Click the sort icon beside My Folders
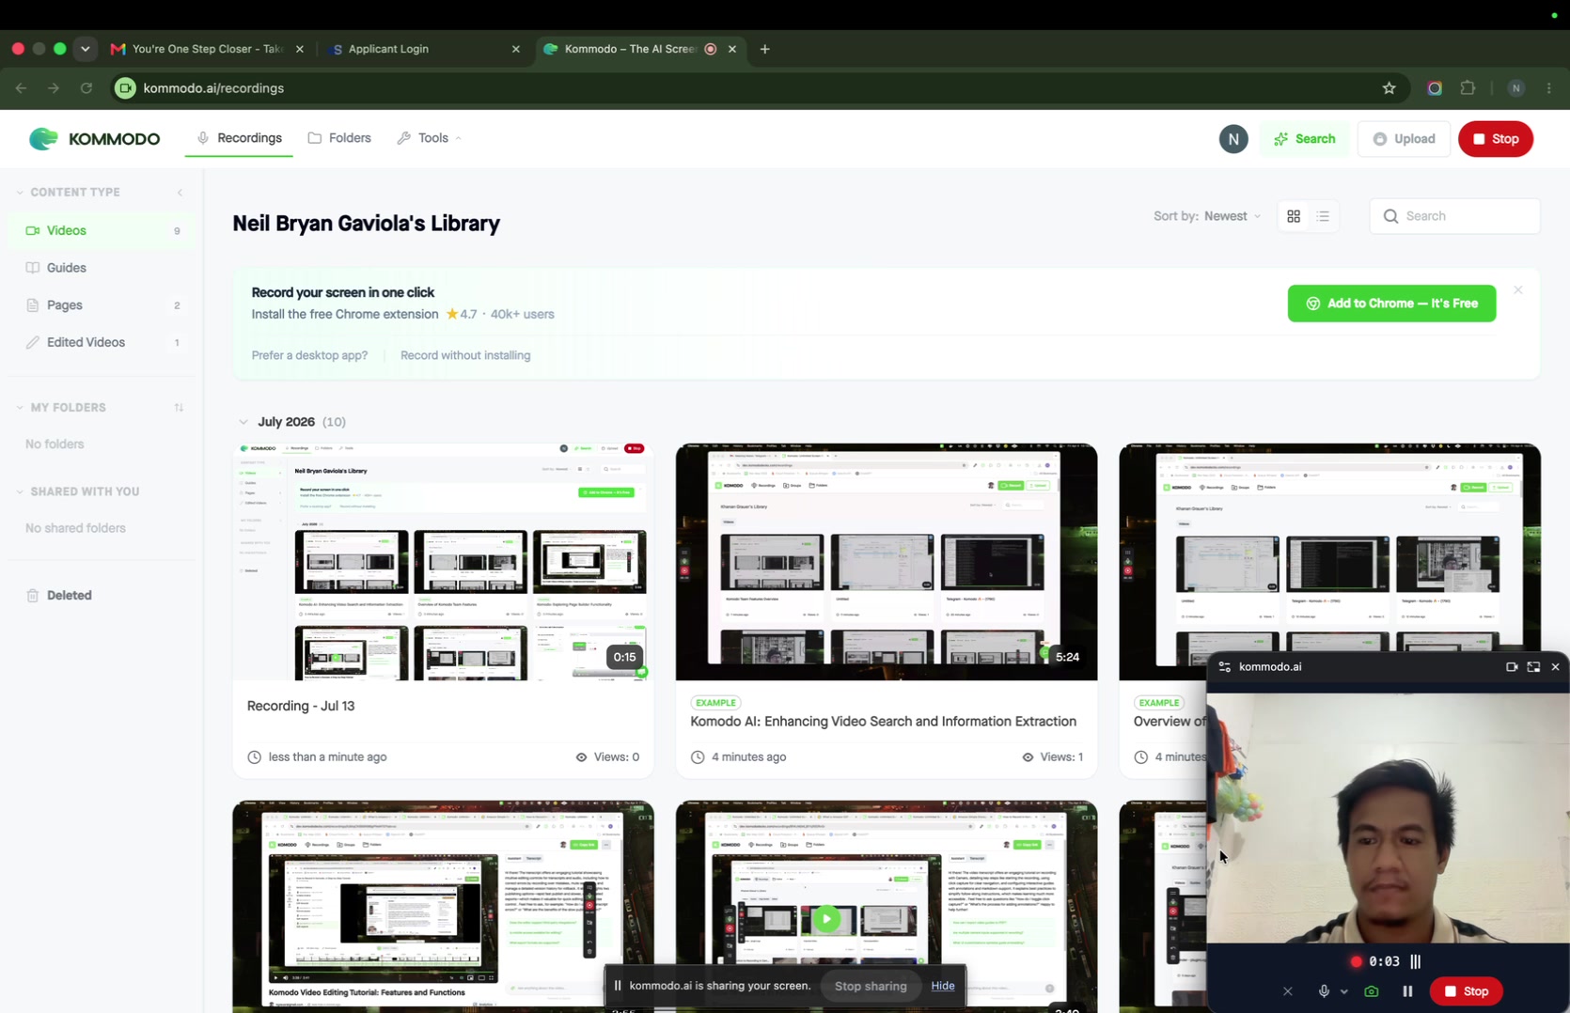The height and width of the screenshot is (1013, 1570). click(179, 408)
